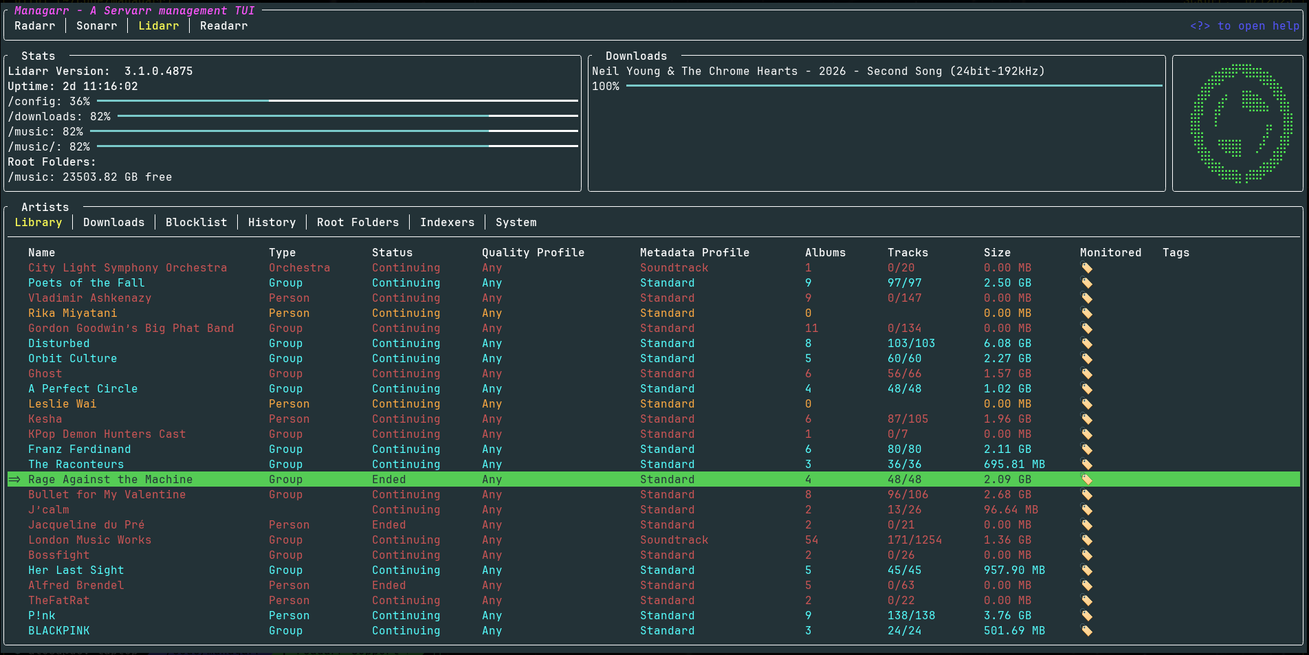This screenshot has height=655, width=1309.
Task: Select the Readarr tab
Action: [x=223, y=26]
